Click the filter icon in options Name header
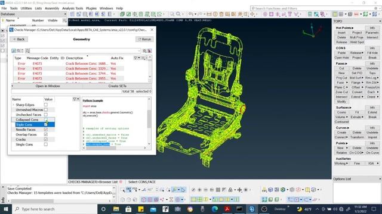The width and height of the screenshot is (382, 214). click(75, 99)
